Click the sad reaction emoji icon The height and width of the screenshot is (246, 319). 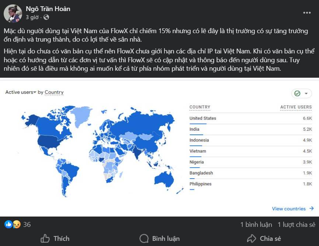click(x=17, y=225)
